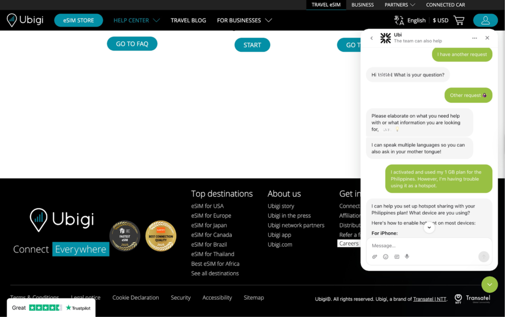This screenshot has width=505, height=317.
Task: Expand the Partners dropdown menu
Action: (399, 5)
